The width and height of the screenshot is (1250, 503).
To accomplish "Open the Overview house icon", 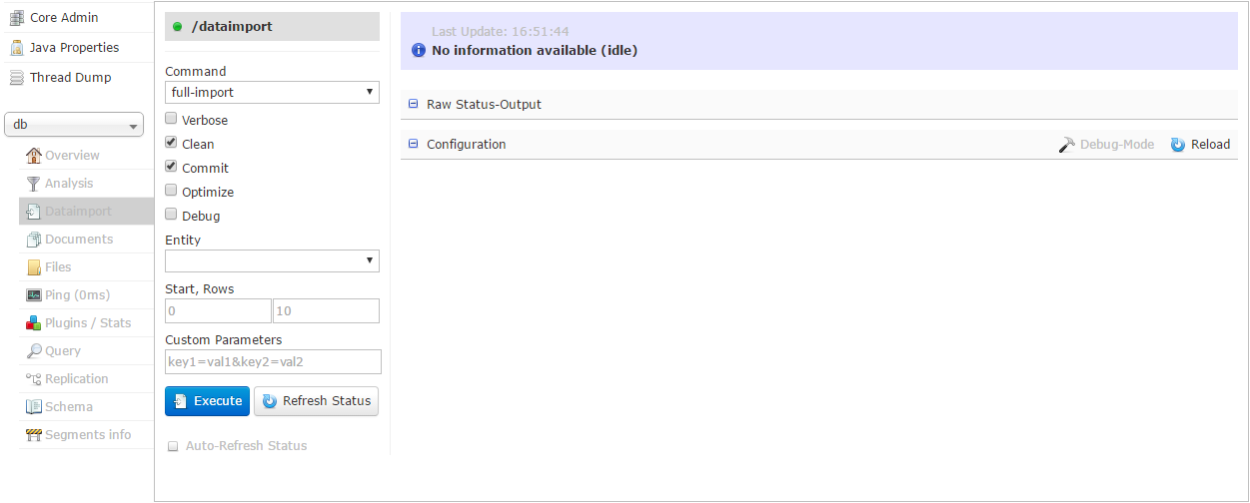I will [34, 155].
